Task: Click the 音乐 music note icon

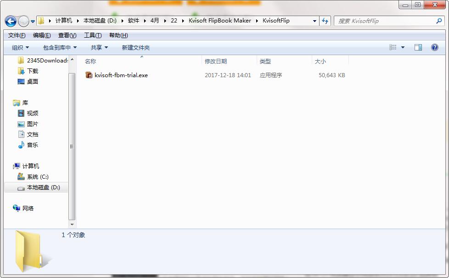Action: point(21,145)
